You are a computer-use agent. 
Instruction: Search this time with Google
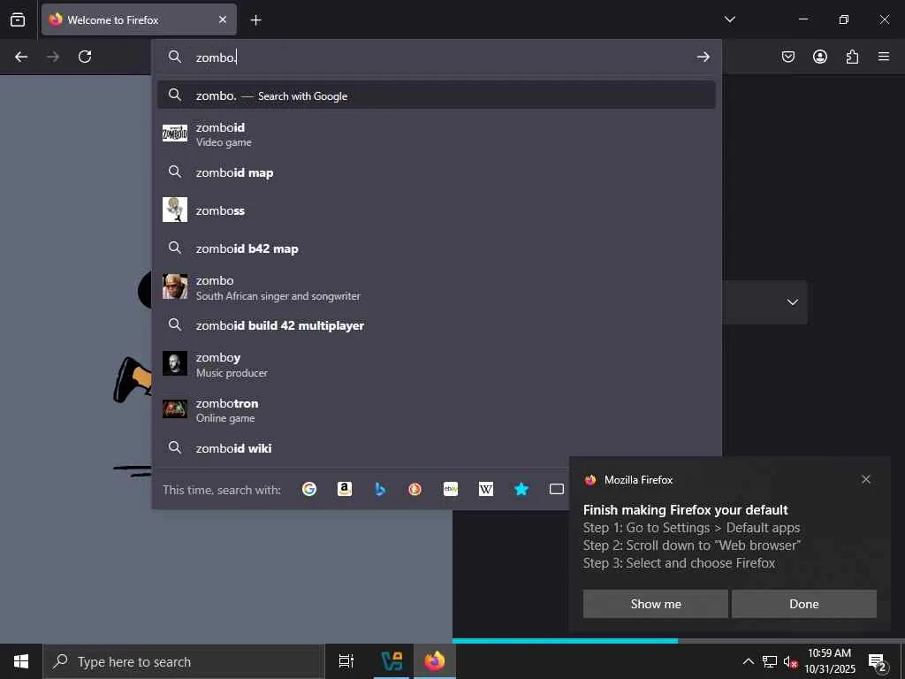309,489
